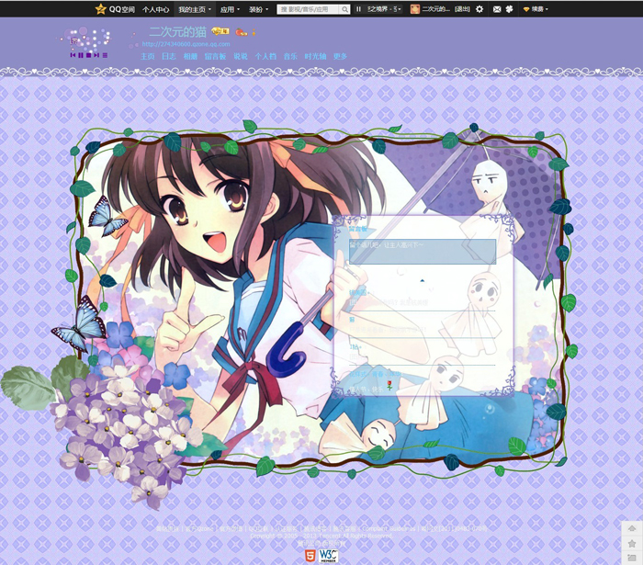Open the settings gear icon

pos(479,9)
